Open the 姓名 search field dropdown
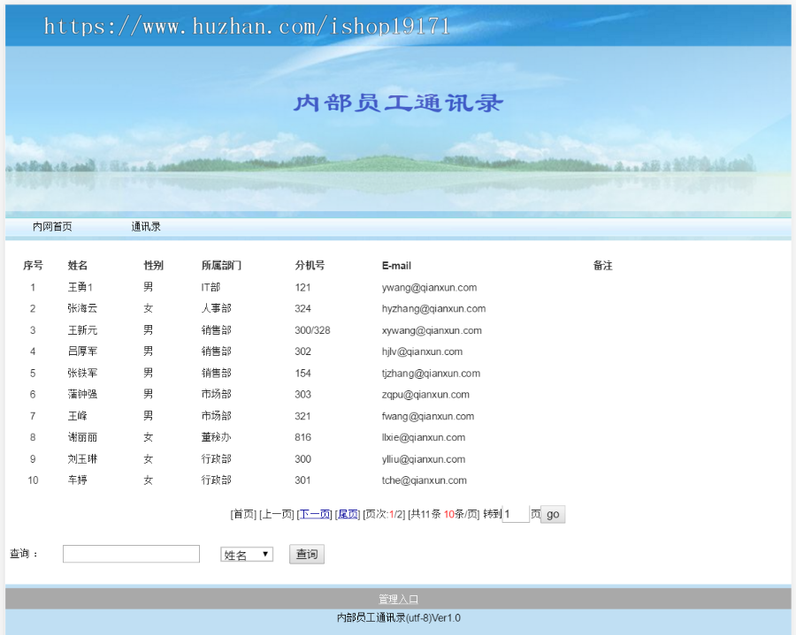The image size is (796, 635). click(x=246, y=554)
